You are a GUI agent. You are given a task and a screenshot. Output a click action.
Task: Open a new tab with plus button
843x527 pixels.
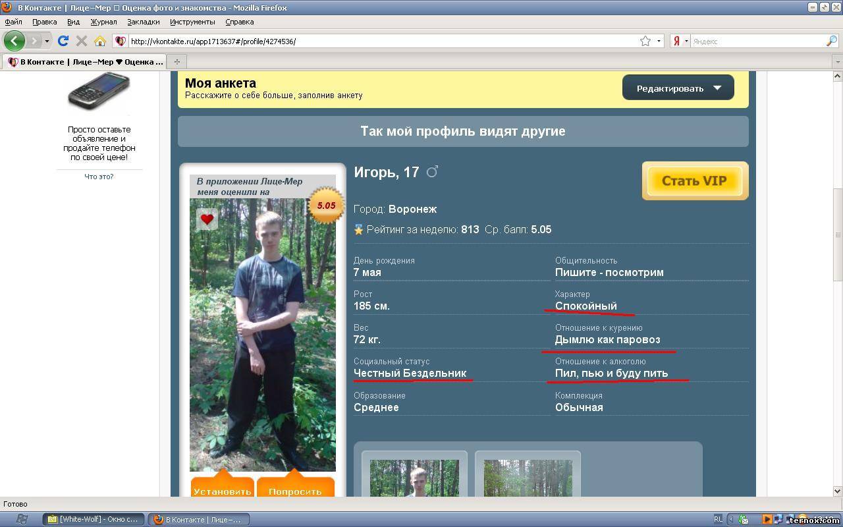(177, 62)
